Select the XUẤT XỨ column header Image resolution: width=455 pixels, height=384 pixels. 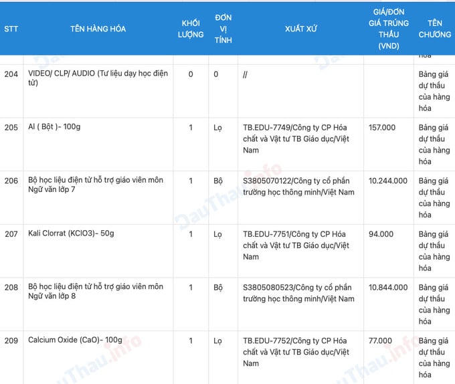pos(300,29)
